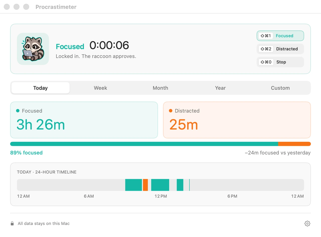This screenshot has height=237, width=321.
Task: Click 'All data stays on this Mac'
Action: [44, 223]
